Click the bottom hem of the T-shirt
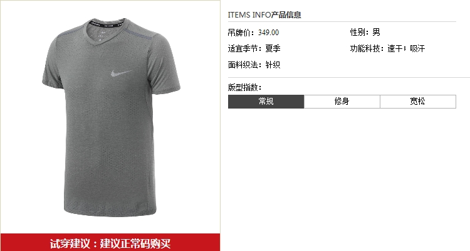This screenshot has width=470, height=251. click(110, 212)
